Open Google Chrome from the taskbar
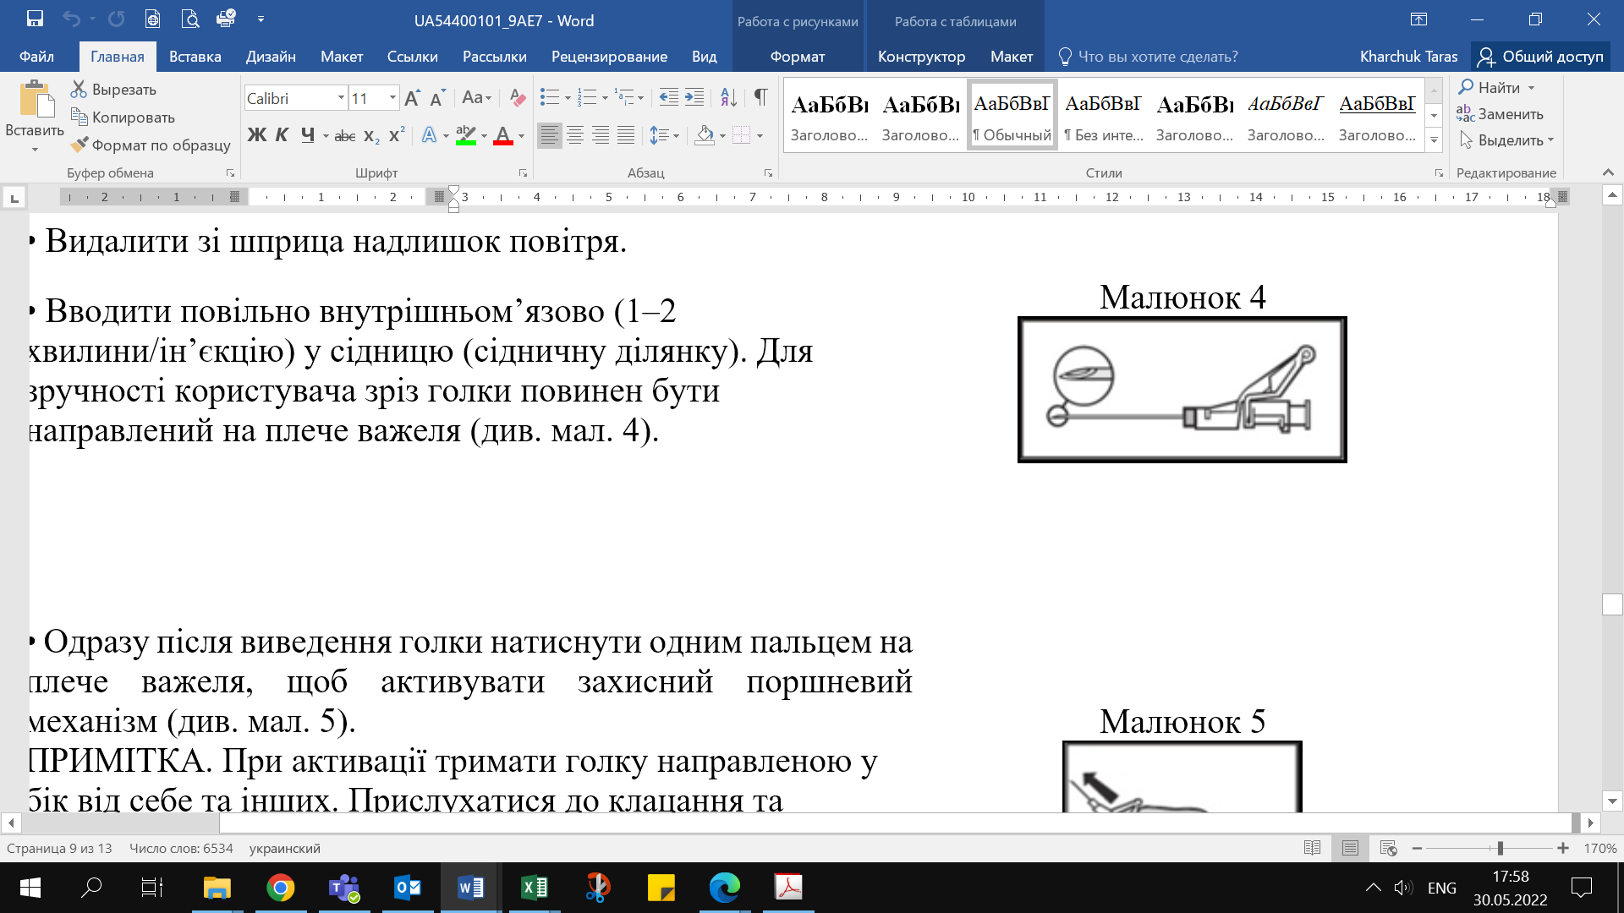The height and width of the screenshot is (913, 1624). [281, 888]
